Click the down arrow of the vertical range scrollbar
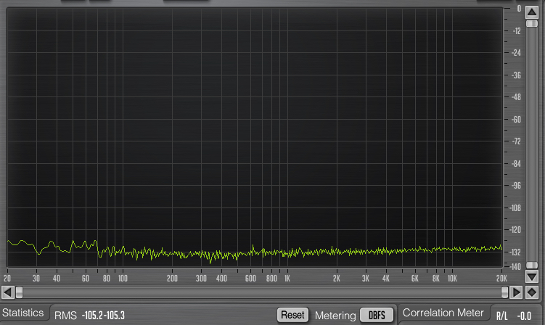545x325 pixels. coord(532,277)
